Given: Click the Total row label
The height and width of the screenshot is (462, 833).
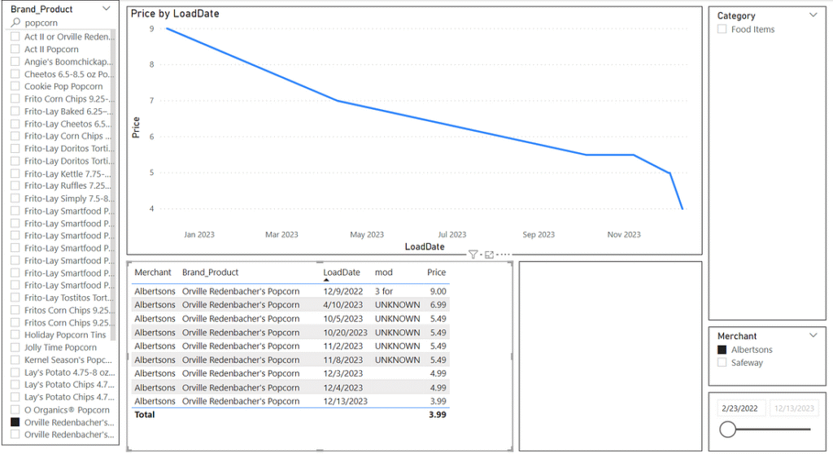Looking at the screenshot, I should tap(145, 414).
